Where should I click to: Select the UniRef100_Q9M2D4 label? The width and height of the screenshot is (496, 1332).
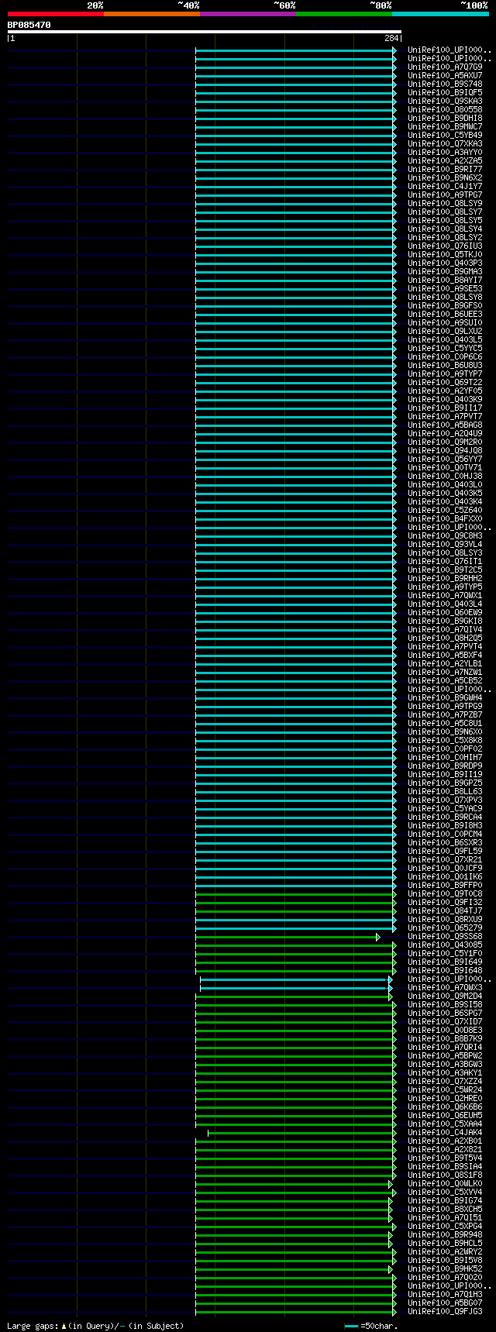[x=445, y=996]
